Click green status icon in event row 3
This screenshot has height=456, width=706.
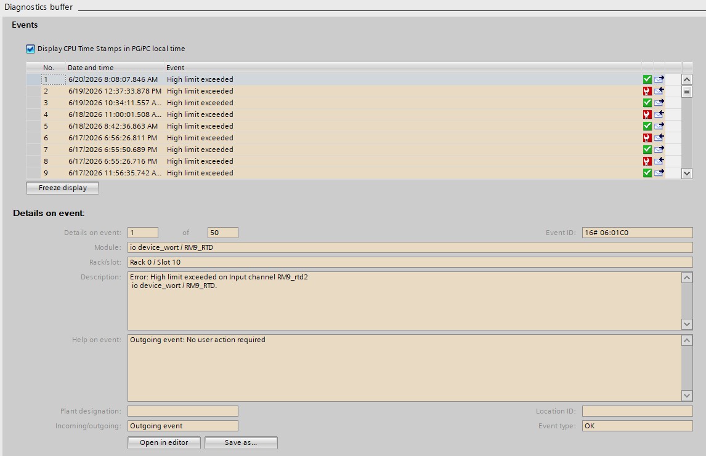(x=647, y=103)
